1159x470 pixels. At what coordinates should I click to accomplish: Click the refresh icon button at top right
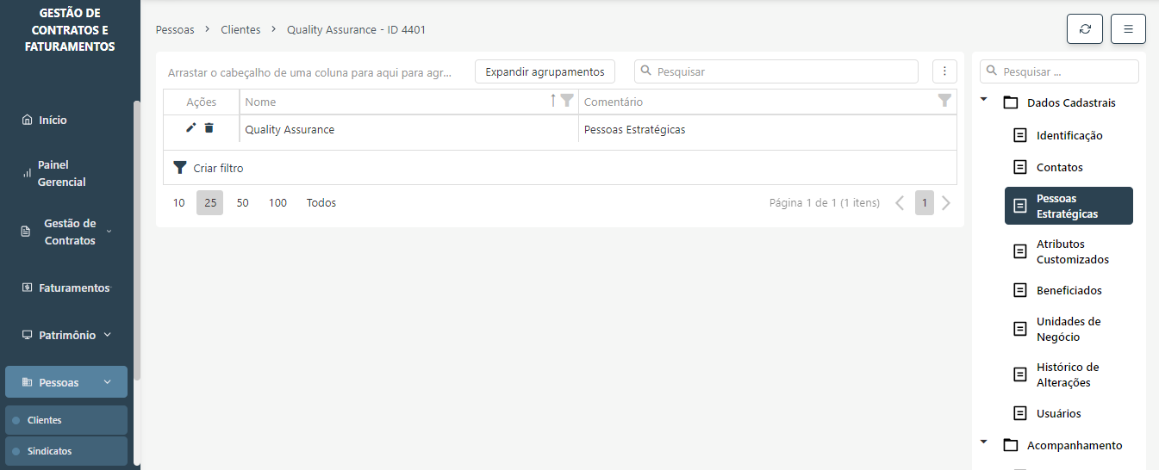pos(1084,28)
